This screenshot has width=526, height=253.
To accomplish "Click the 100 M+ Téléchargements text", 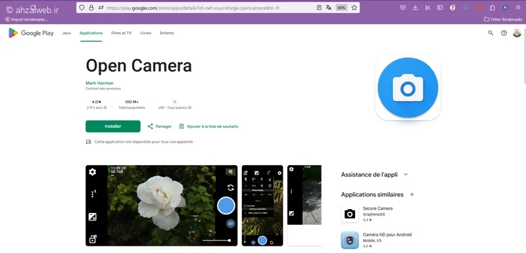I will click(132, 104).
